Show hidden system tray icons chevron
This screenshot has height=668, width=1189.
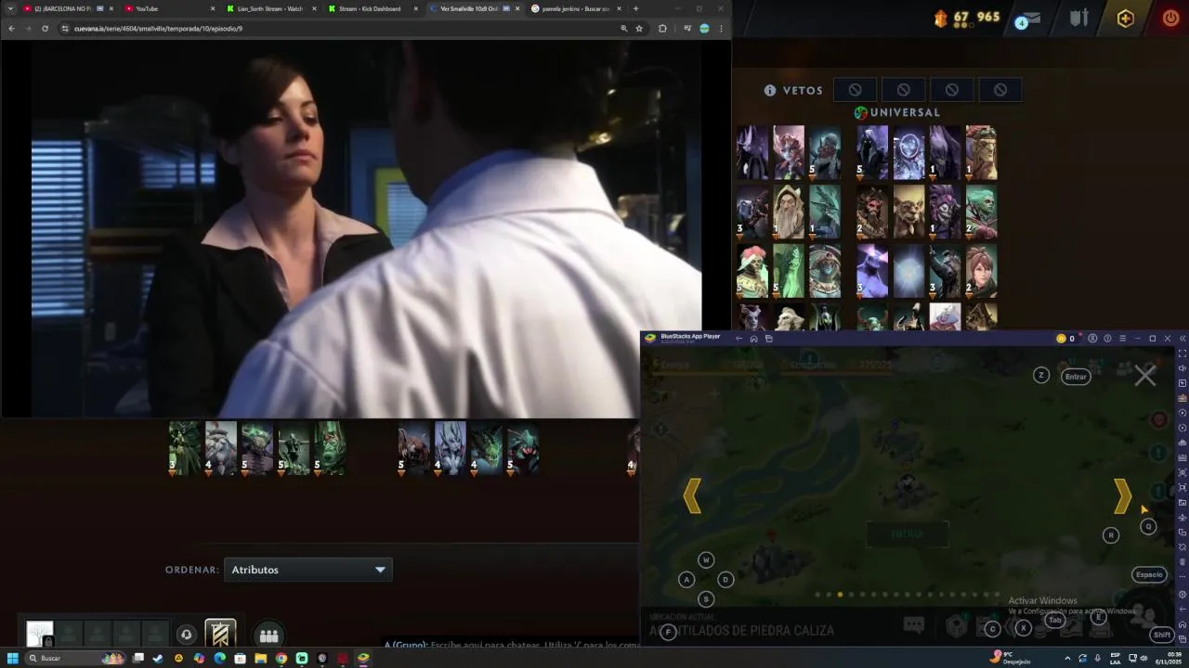coord(1069,658)
